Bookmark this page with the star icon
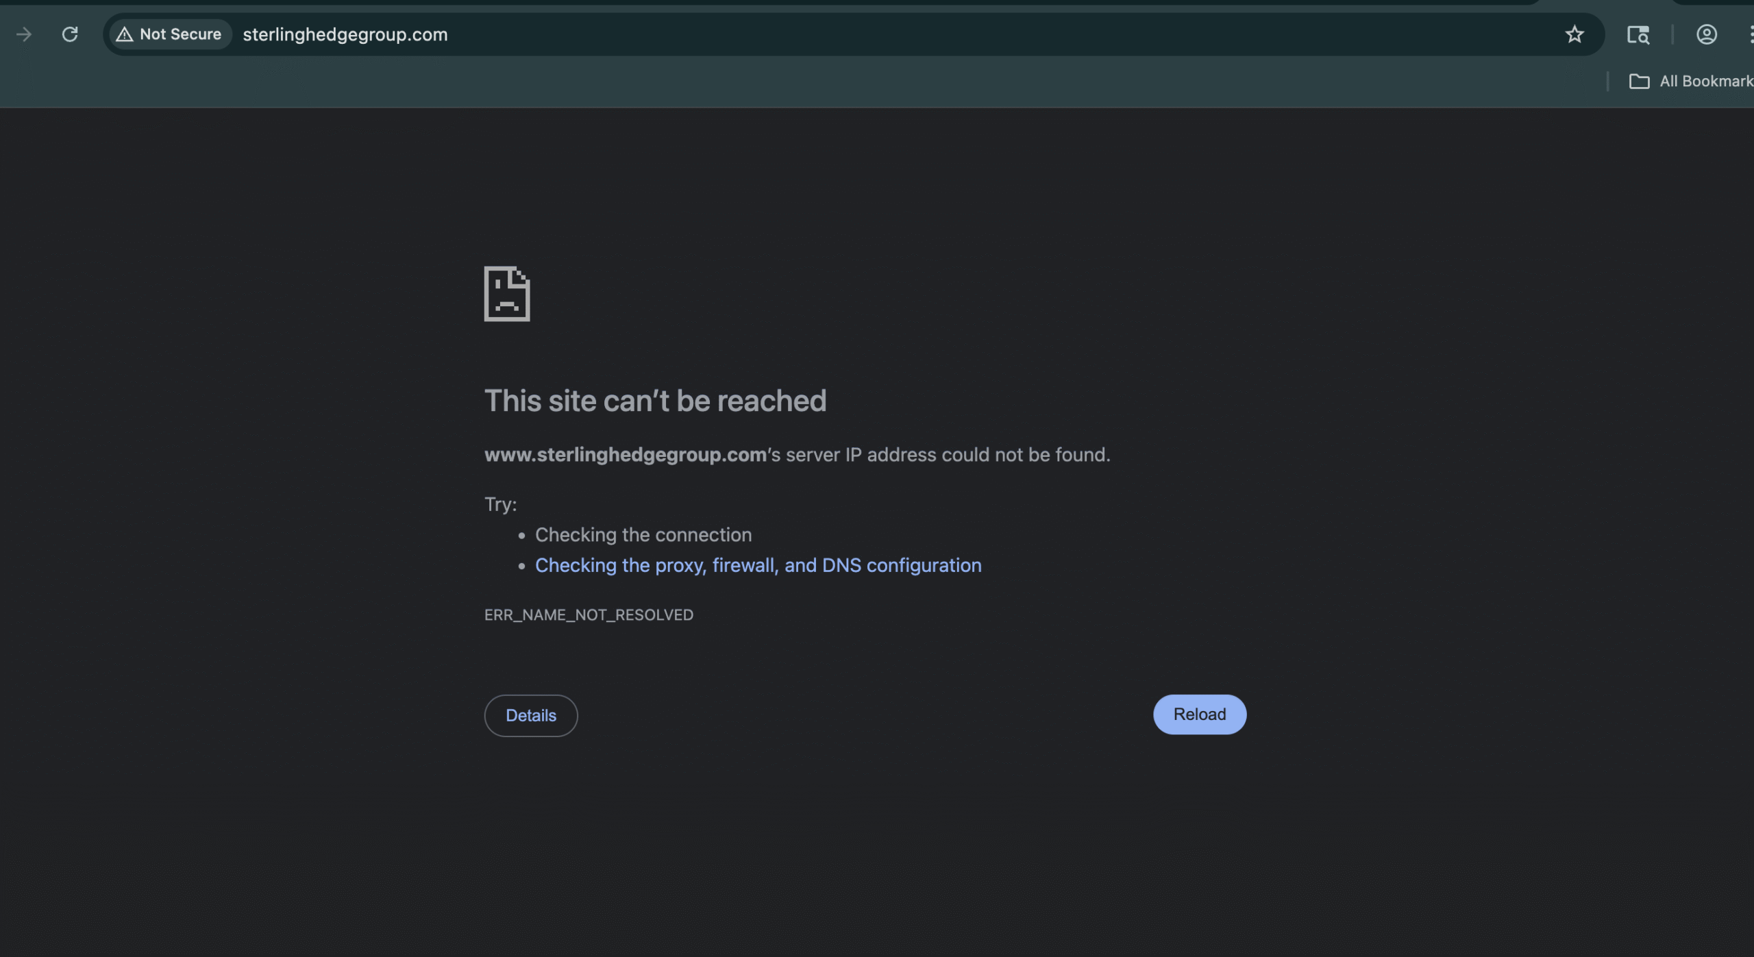The width and height of the screenshot is (1754, 957). pyautogui.click(x=1574, y=34)
